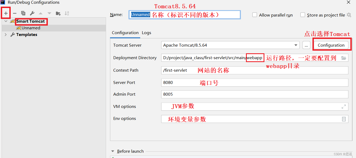Viewport: 356px width, 158px height.
Task: Click the Tomcat Server label
Action: (x=127, y=45)
